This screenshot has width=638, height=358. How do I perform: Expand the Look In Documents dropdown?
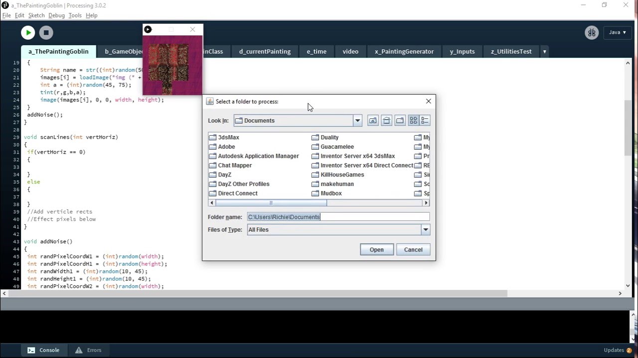(x=357, y=120)
